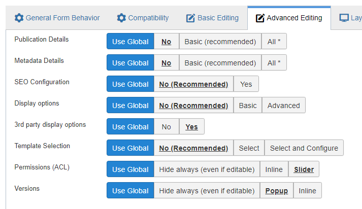Set Publication Details to No
This screenshot has height=209, width=362.
166,41
